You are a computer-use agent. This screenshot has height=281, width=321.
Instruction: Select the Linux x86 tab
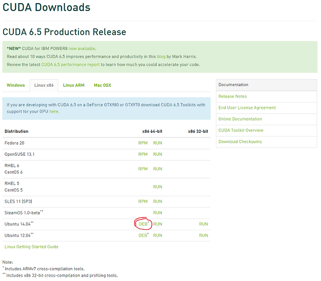point(44,85)
